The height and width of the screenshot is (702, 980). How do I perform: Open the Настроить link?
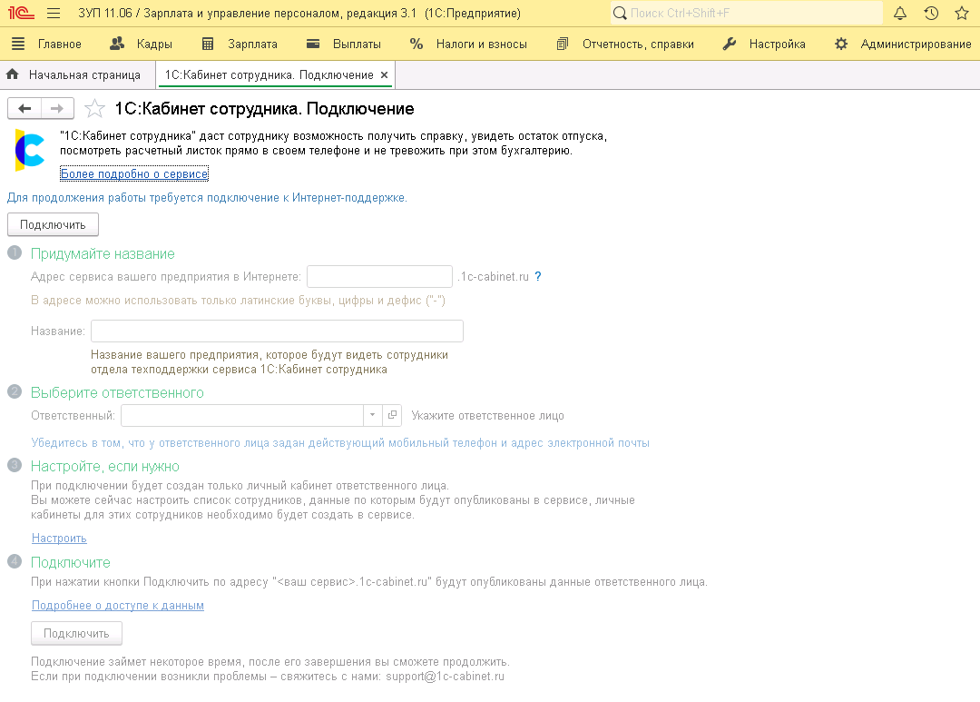59,538
